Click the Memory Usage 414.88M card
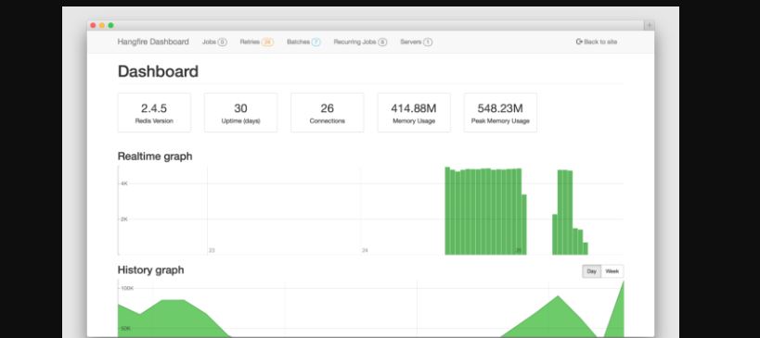This screenshot has height=338, width=760. (x=414, y=113)
